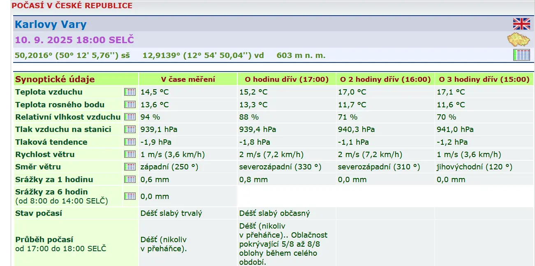Screen dimensions: 535x266
Task: Click the 'Déšť slabý trvalý' weather status cell
Action: coord(171,213)
